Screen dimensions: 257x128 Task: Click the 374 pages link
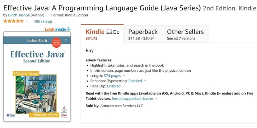click(112, 76)
